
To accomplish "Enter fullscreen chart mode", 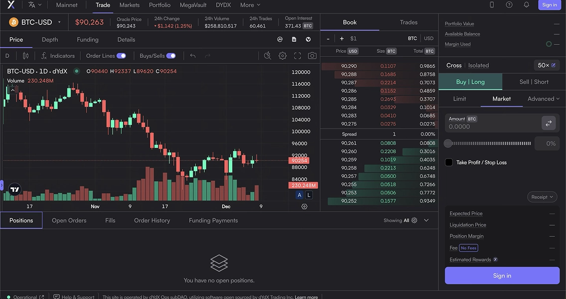I will click(x=297, y=56).
